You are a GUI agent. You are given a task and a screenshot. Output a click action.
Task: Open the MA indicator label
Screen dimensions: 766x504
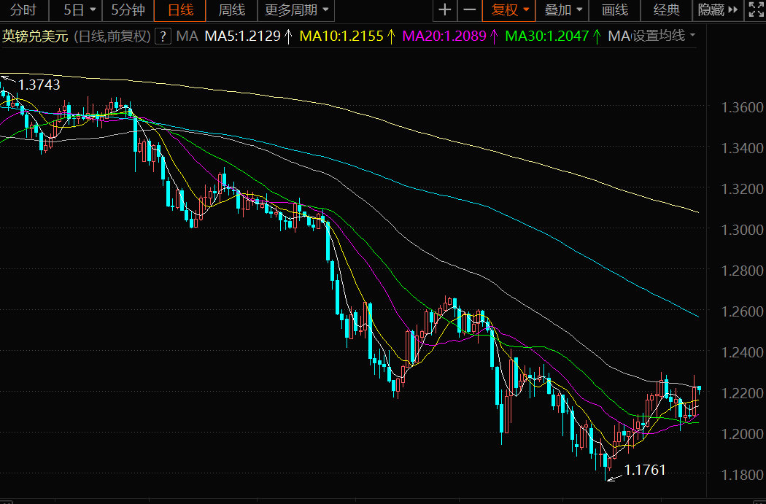coord(187,36)
